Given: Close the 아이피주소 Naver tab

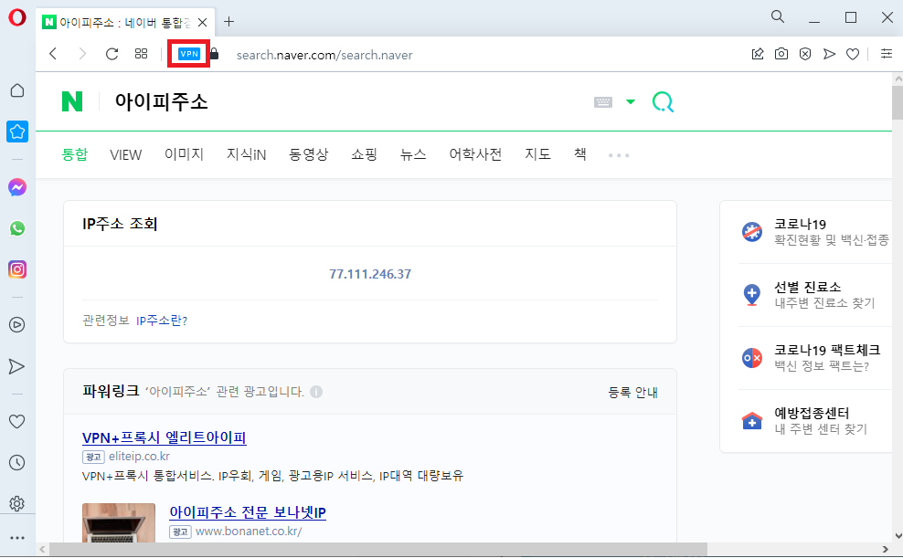Looking at the screenshot, I should 203,23.
